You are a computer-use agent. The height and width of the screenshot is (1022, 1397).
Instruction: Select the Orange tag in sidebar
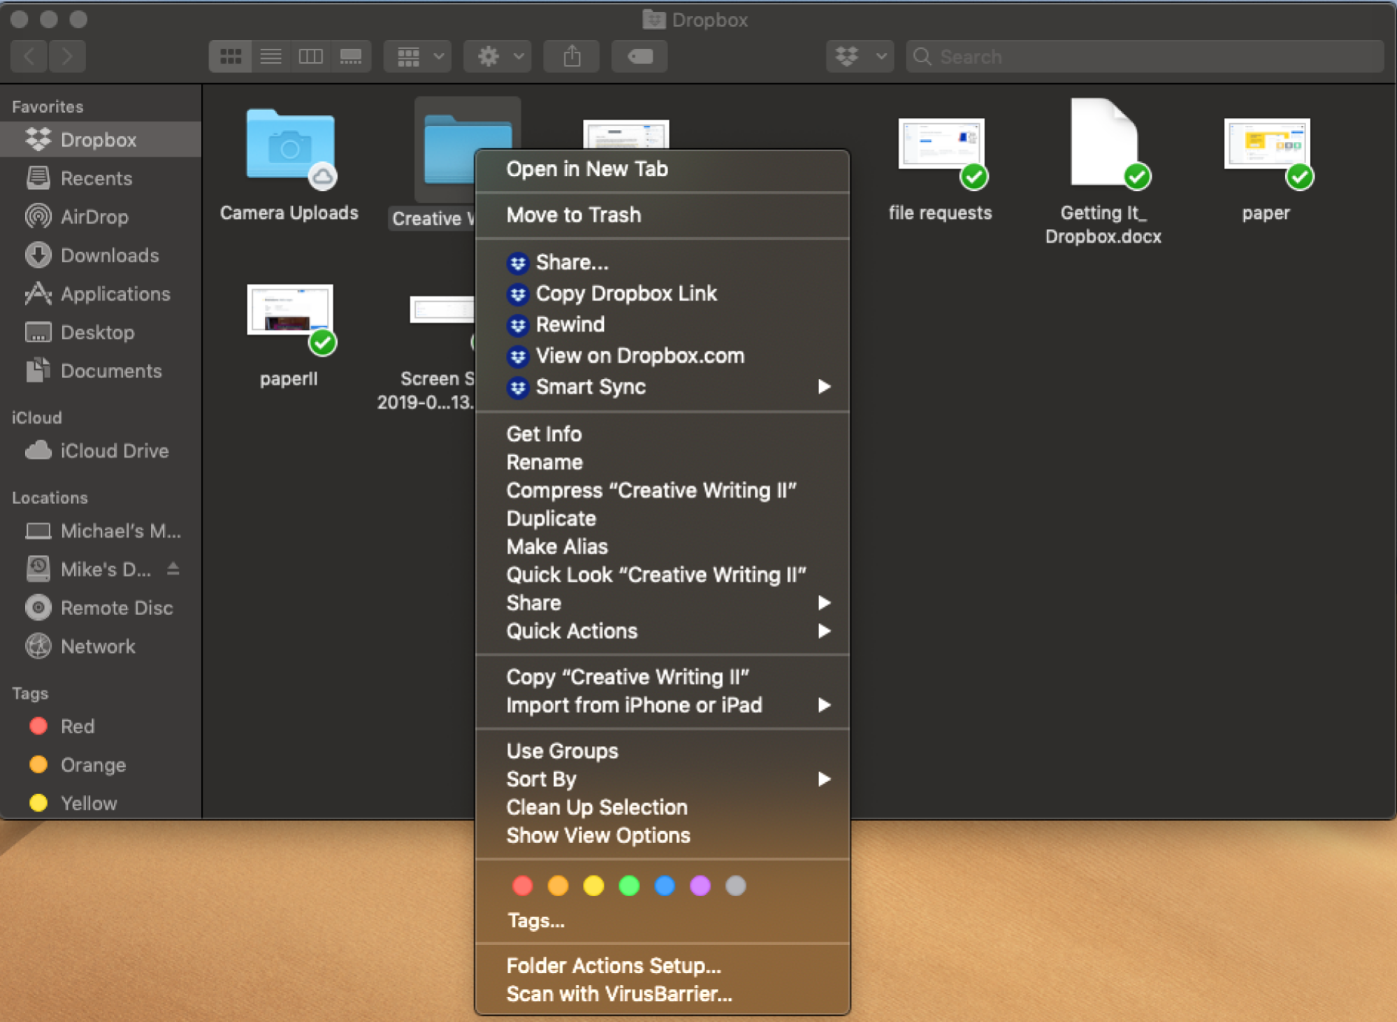click(101, 765)
